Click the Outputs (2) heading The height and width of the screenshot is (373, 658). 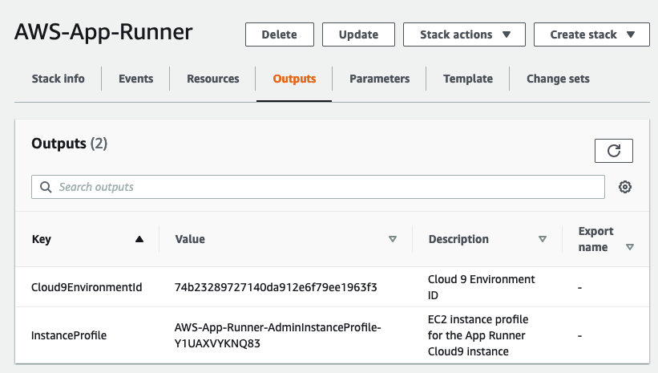tap(69, 144)
